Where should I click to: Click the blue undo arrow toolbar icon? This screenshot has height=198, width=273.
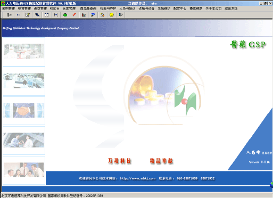[19, 15]
